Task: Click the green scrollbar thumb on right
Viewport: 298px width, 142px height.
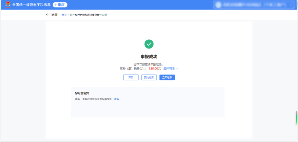Action: coord(297,119)
